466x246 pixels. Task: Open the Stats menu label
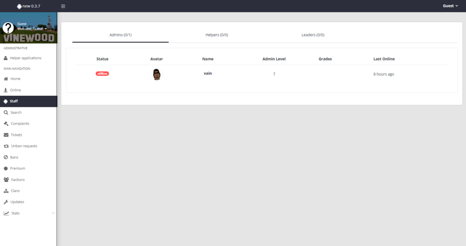pos(15,213)
